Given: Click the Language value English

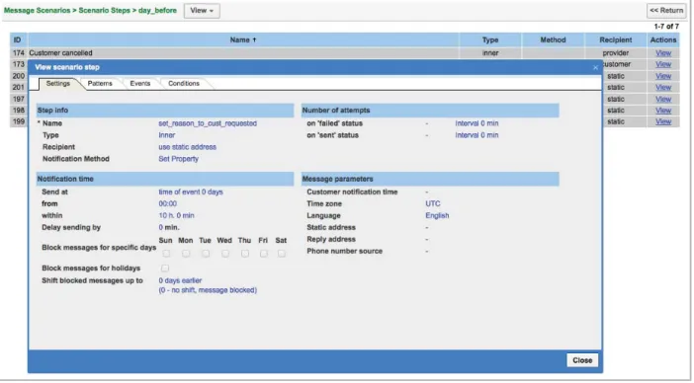Looking at the screenshot, I should 437,215.
